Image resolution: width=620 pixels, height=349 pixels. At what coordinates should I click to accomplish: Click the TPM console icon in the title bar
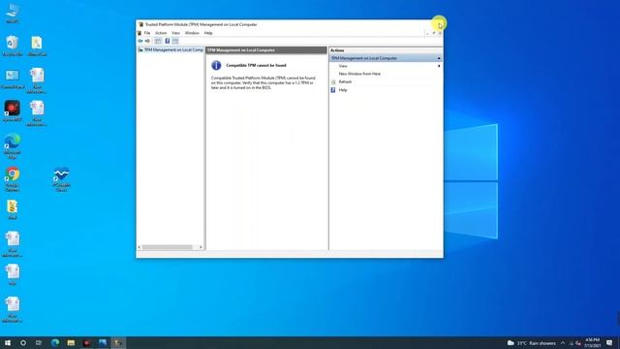click(x=140, y=24)
